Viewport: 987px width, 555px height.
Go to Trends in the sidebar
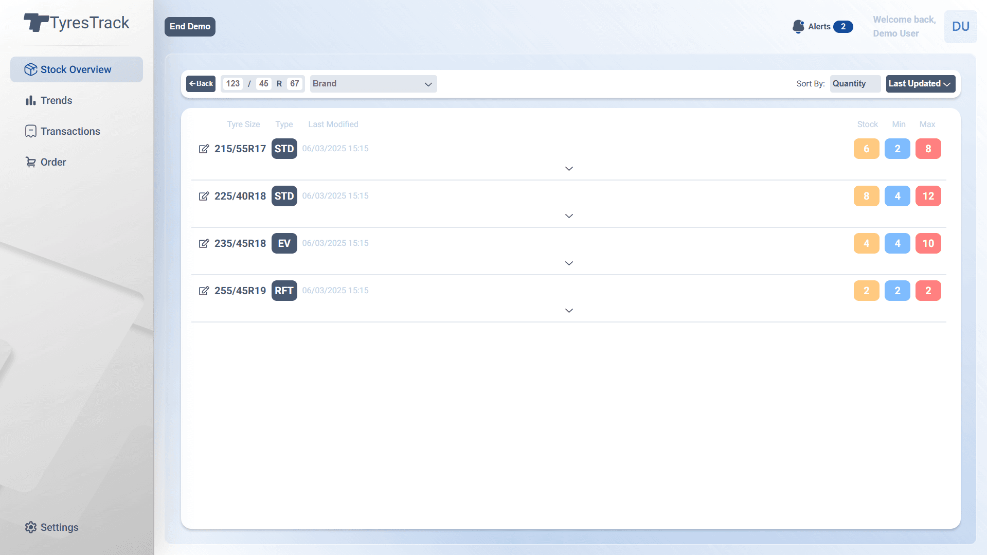(x=56, y=100)
